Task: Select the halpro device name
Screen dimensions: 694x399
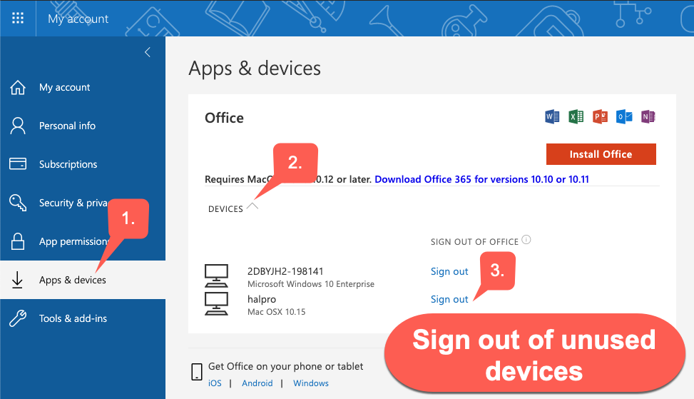Action: click(262, 299)
